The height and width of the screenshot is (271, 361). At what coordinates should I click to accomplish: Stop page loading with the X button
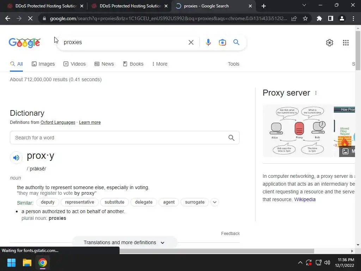tap(30, 18)
